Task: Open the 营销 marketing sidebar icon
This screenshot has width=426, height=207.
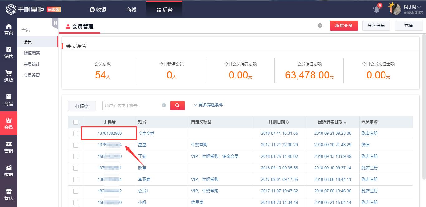Action: pos(9,147)
